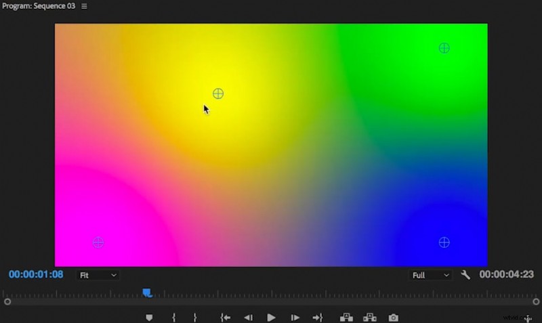Play the sequence
542x323 pixels.
tap(272, 318)
